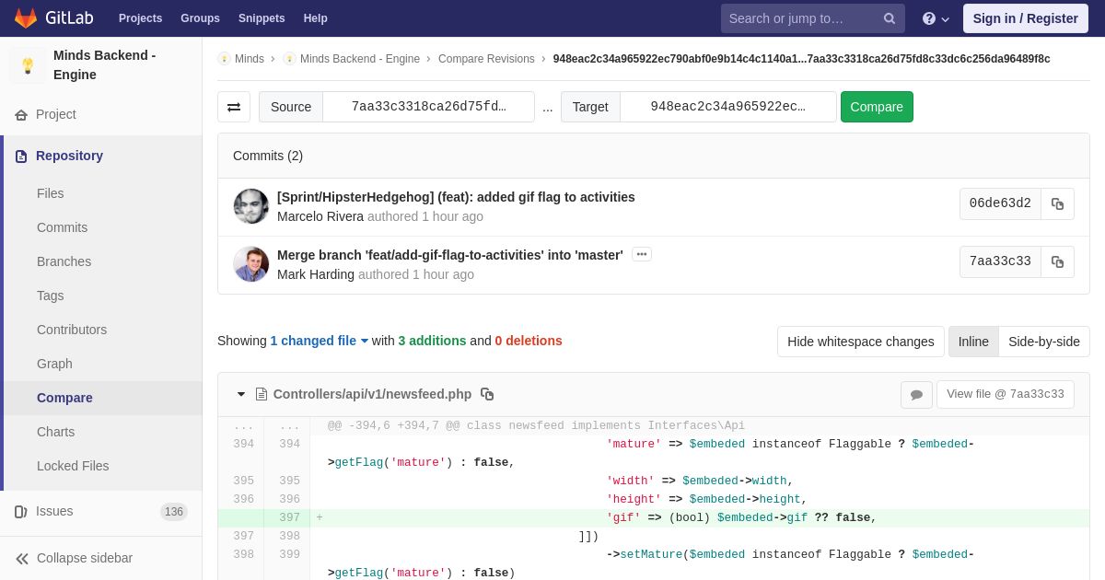Click Mark Harding author link
Image resolution: width=1105 pixels, height=580 pixels.
(x=316, y=274)
